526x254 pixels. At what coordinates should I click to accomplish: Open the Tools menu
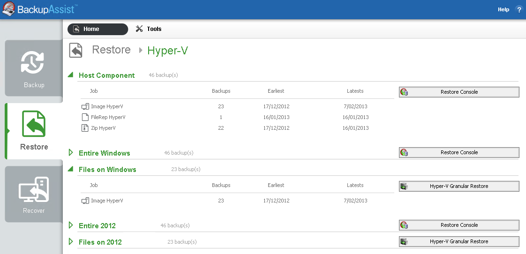tap(149, 29)
